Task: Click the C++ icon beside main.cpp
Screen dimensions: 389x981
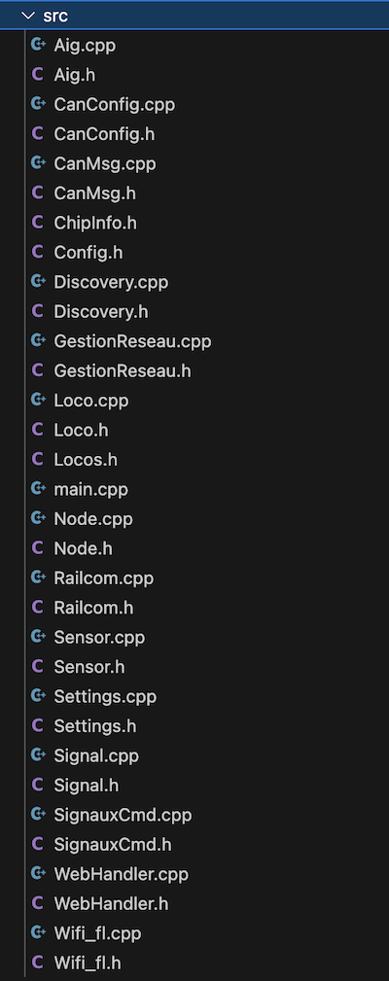Action: (x=38, y=489)
